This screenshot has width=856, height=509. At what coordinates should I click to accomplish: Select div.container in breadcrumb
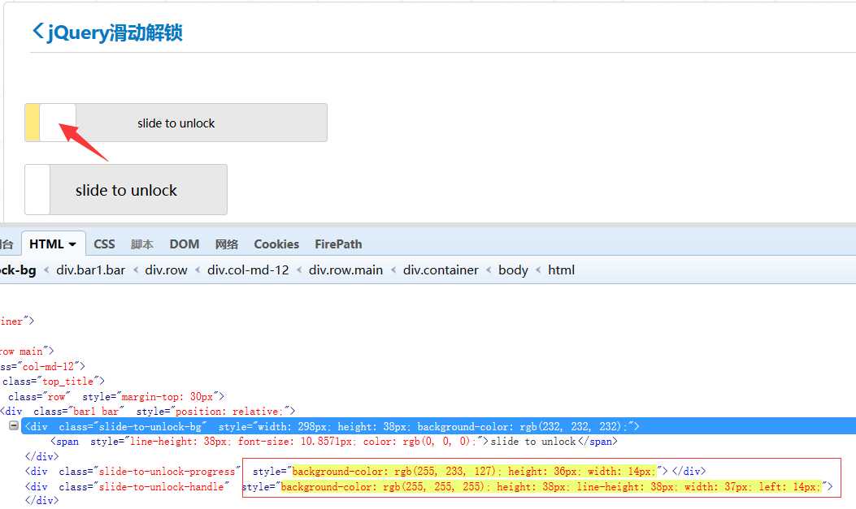point(441,270)
